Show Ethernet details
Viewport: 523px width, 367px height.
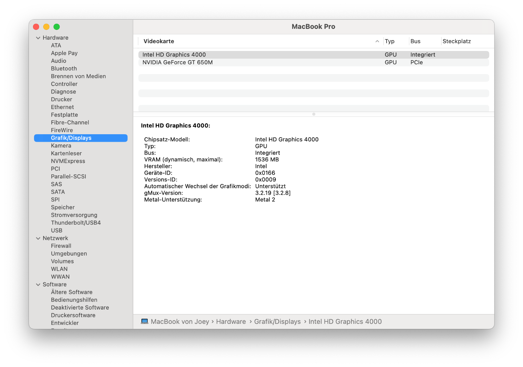coord(62,107)
